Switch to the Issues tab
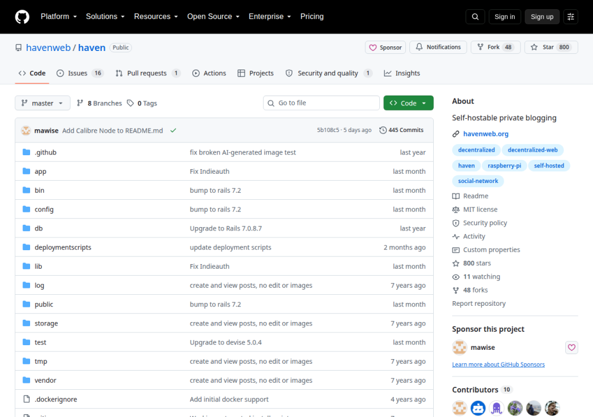This screenshot has width=593, height=417. 80,73
